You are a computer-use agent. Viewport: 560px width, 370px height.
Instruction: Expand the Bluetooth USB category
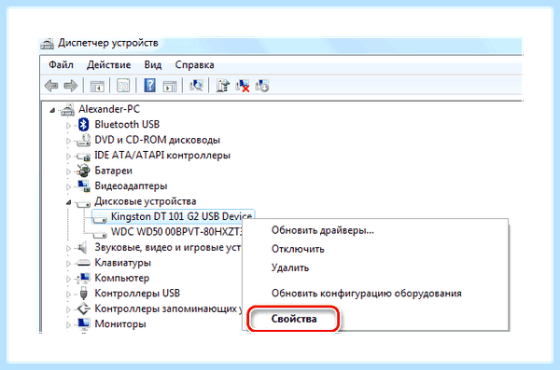click(x=68, y=125)
